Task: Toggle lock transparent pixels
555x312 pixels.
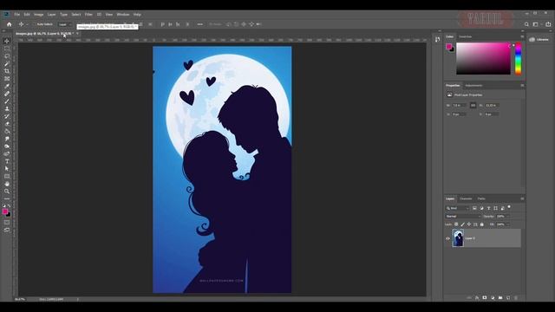Action: [456, 224]
